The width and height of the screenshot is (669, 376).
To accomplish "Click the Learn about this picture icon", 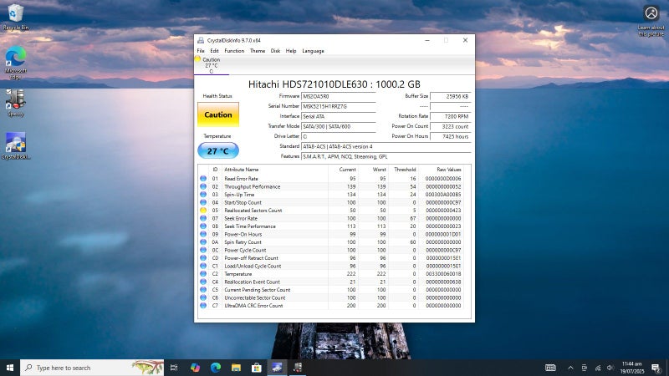I will click(x=651, y=20).
